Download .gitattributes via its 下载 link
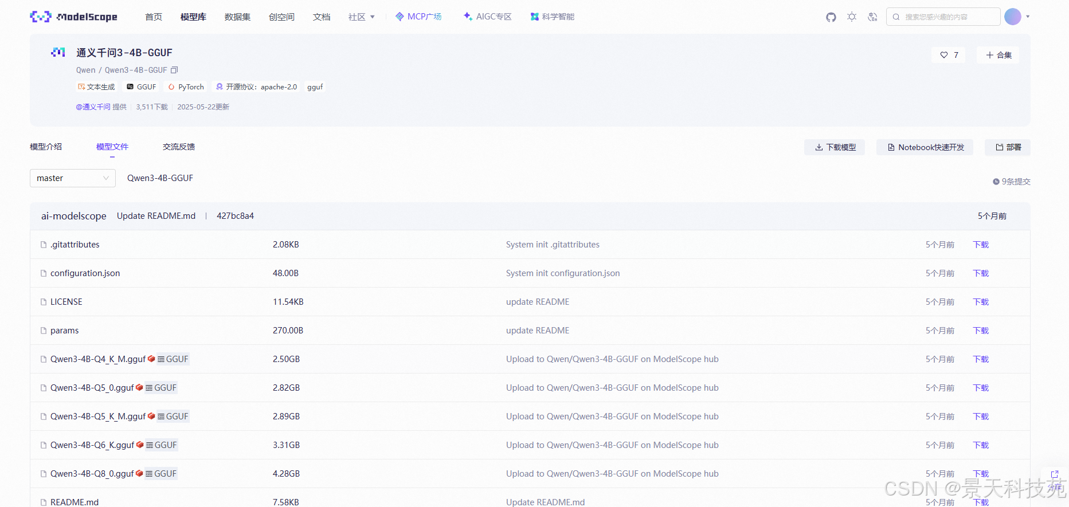This screenshot has height=507, width=1069. tap(981, 245)
